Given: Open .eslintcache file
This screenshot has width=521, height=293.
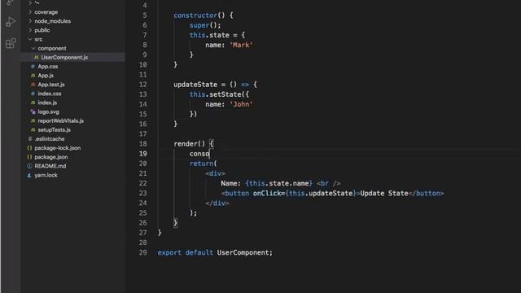Looking at the screenshot, I should (50, 139).
